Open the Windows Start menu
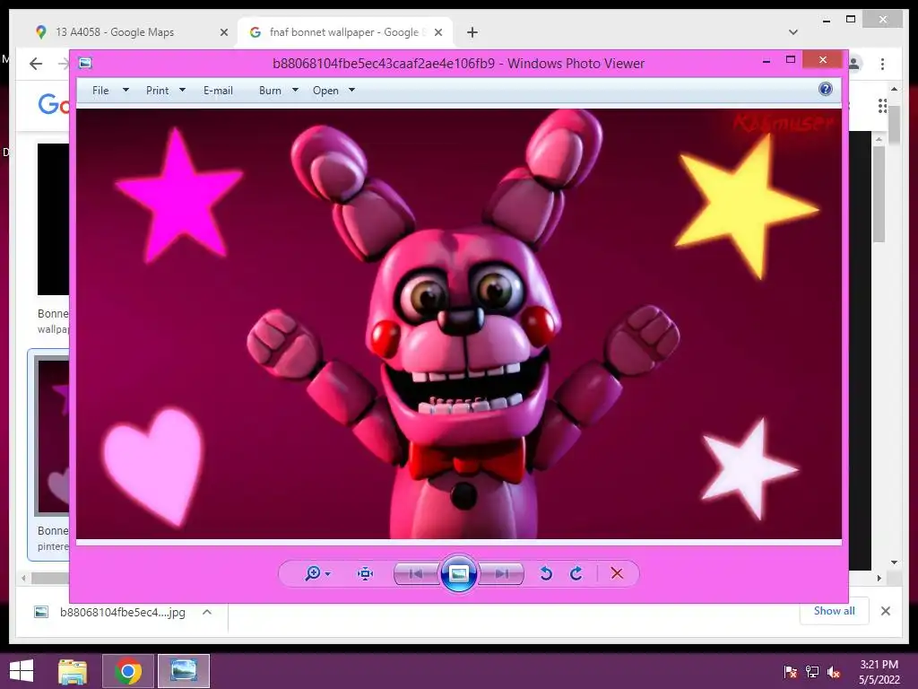This screenshot has height=689, width=918. click(22, 671)
